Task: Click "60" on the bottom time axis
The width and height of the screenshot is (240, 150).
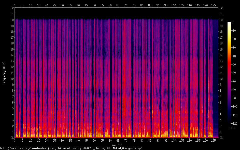Action: coord(110,141)
